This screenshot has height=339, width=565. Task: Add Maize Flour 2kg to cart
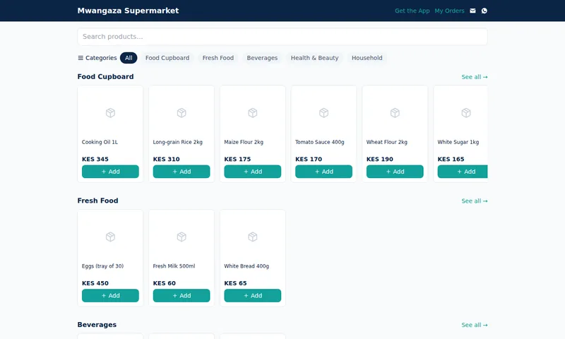[x=253, y=172]
